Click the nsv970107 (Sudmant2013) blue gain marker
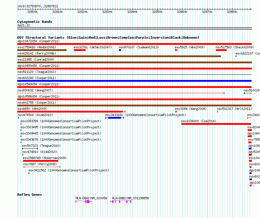The height and width of the screenshot is (218, 260). pos(120,50)
